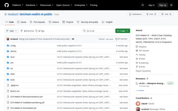Viewport: 178px width, 111px height.
Task: Open the Solutions menu dropdown
Action: click(31, 5)
